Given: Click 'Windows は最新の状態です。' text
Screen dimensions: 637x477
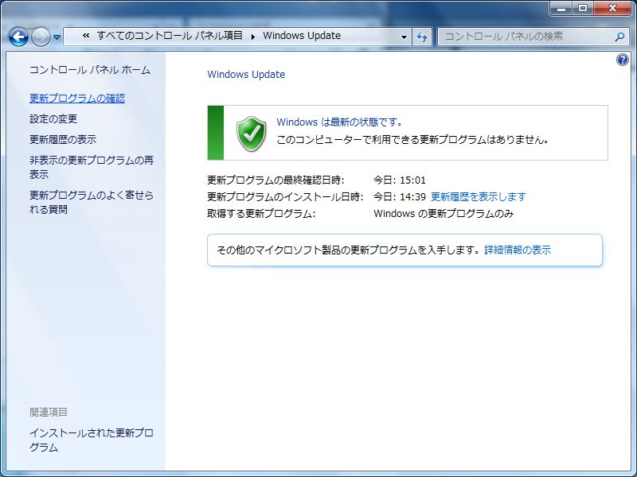Looking at the screenshot, I should [340, 122].
